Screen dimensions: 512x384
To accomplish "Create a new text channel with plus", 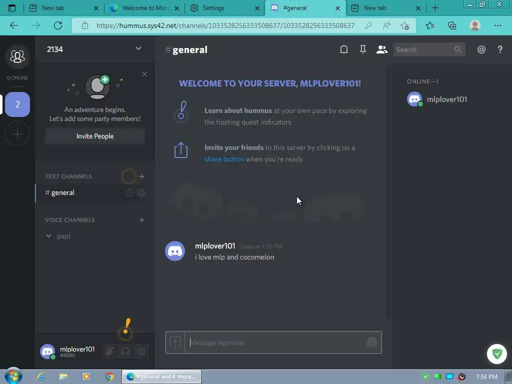I will pyautogui.click(x=141, y=176).
